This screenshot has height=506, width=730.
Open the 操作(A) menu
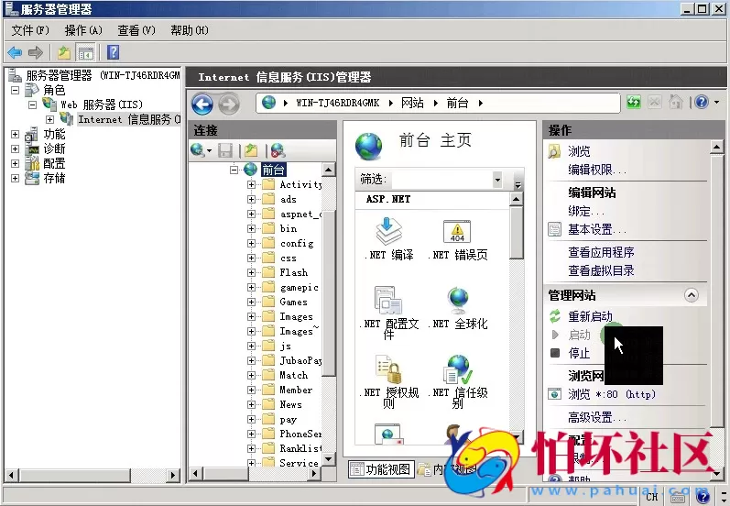point(82,30)
